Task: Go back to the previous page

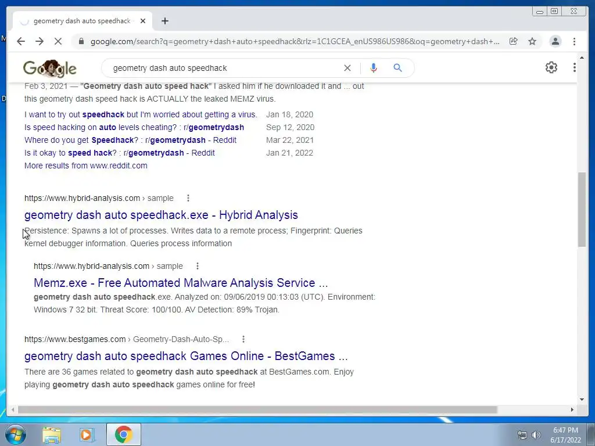Action: pyautogui.click(x=21, y=41)
